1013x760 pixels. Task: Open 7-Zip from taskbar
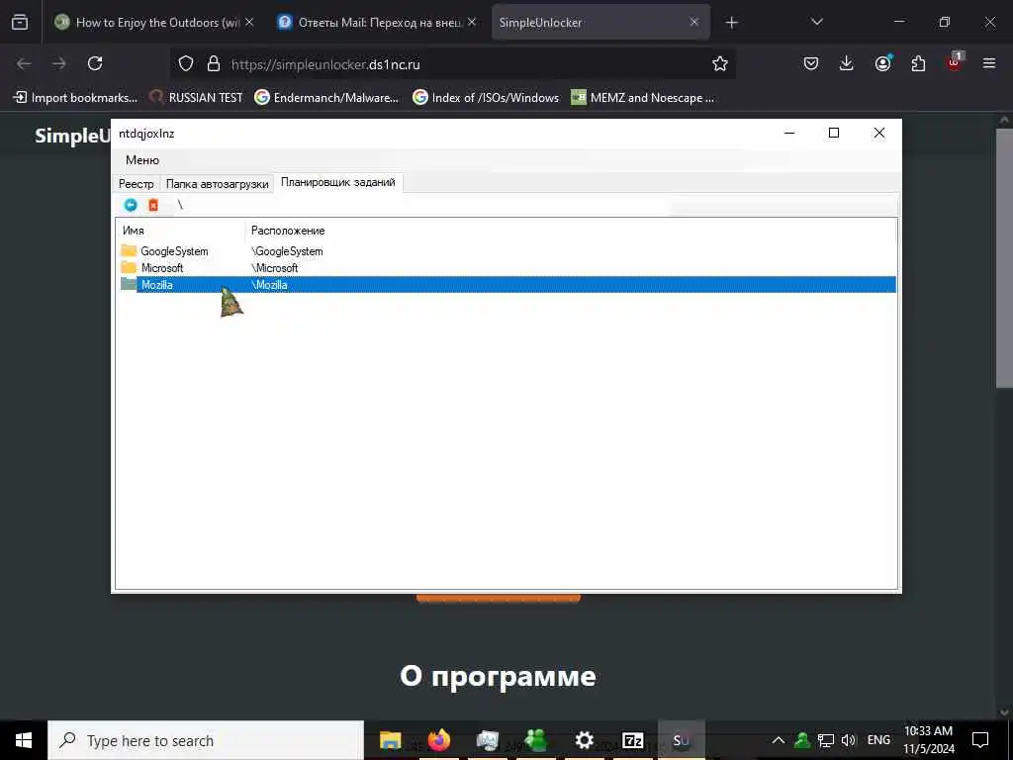tap(632, 740)
